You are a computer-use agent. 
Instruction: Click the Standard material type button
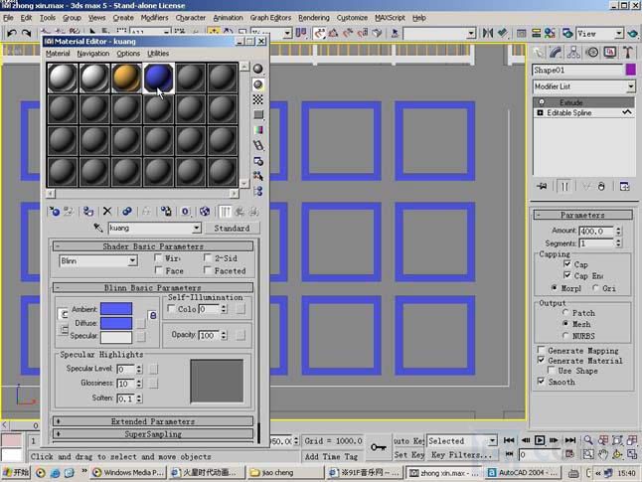point(232,229)
